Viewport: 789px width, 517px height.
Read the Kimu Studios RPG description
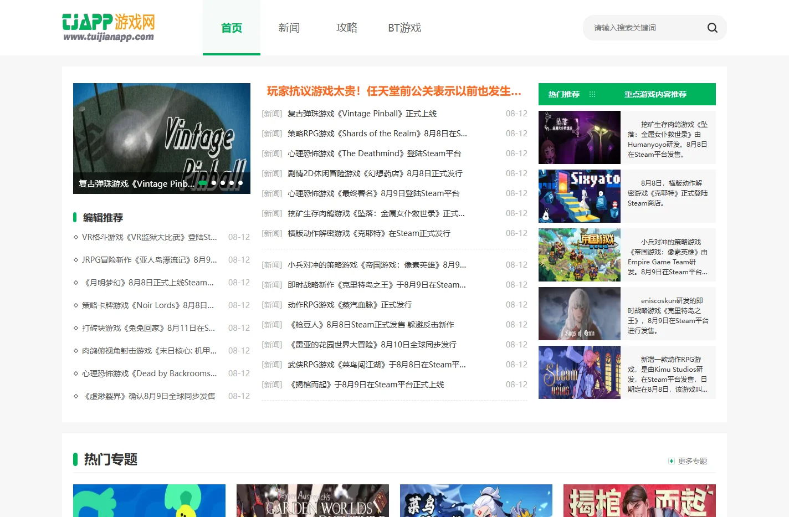click(x=668, y=375)
